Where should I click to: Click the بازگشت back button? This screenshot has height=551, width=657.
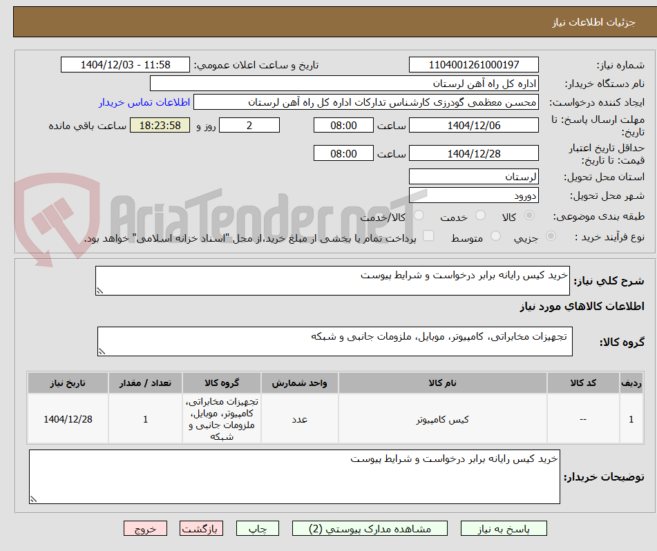[201, 529]
